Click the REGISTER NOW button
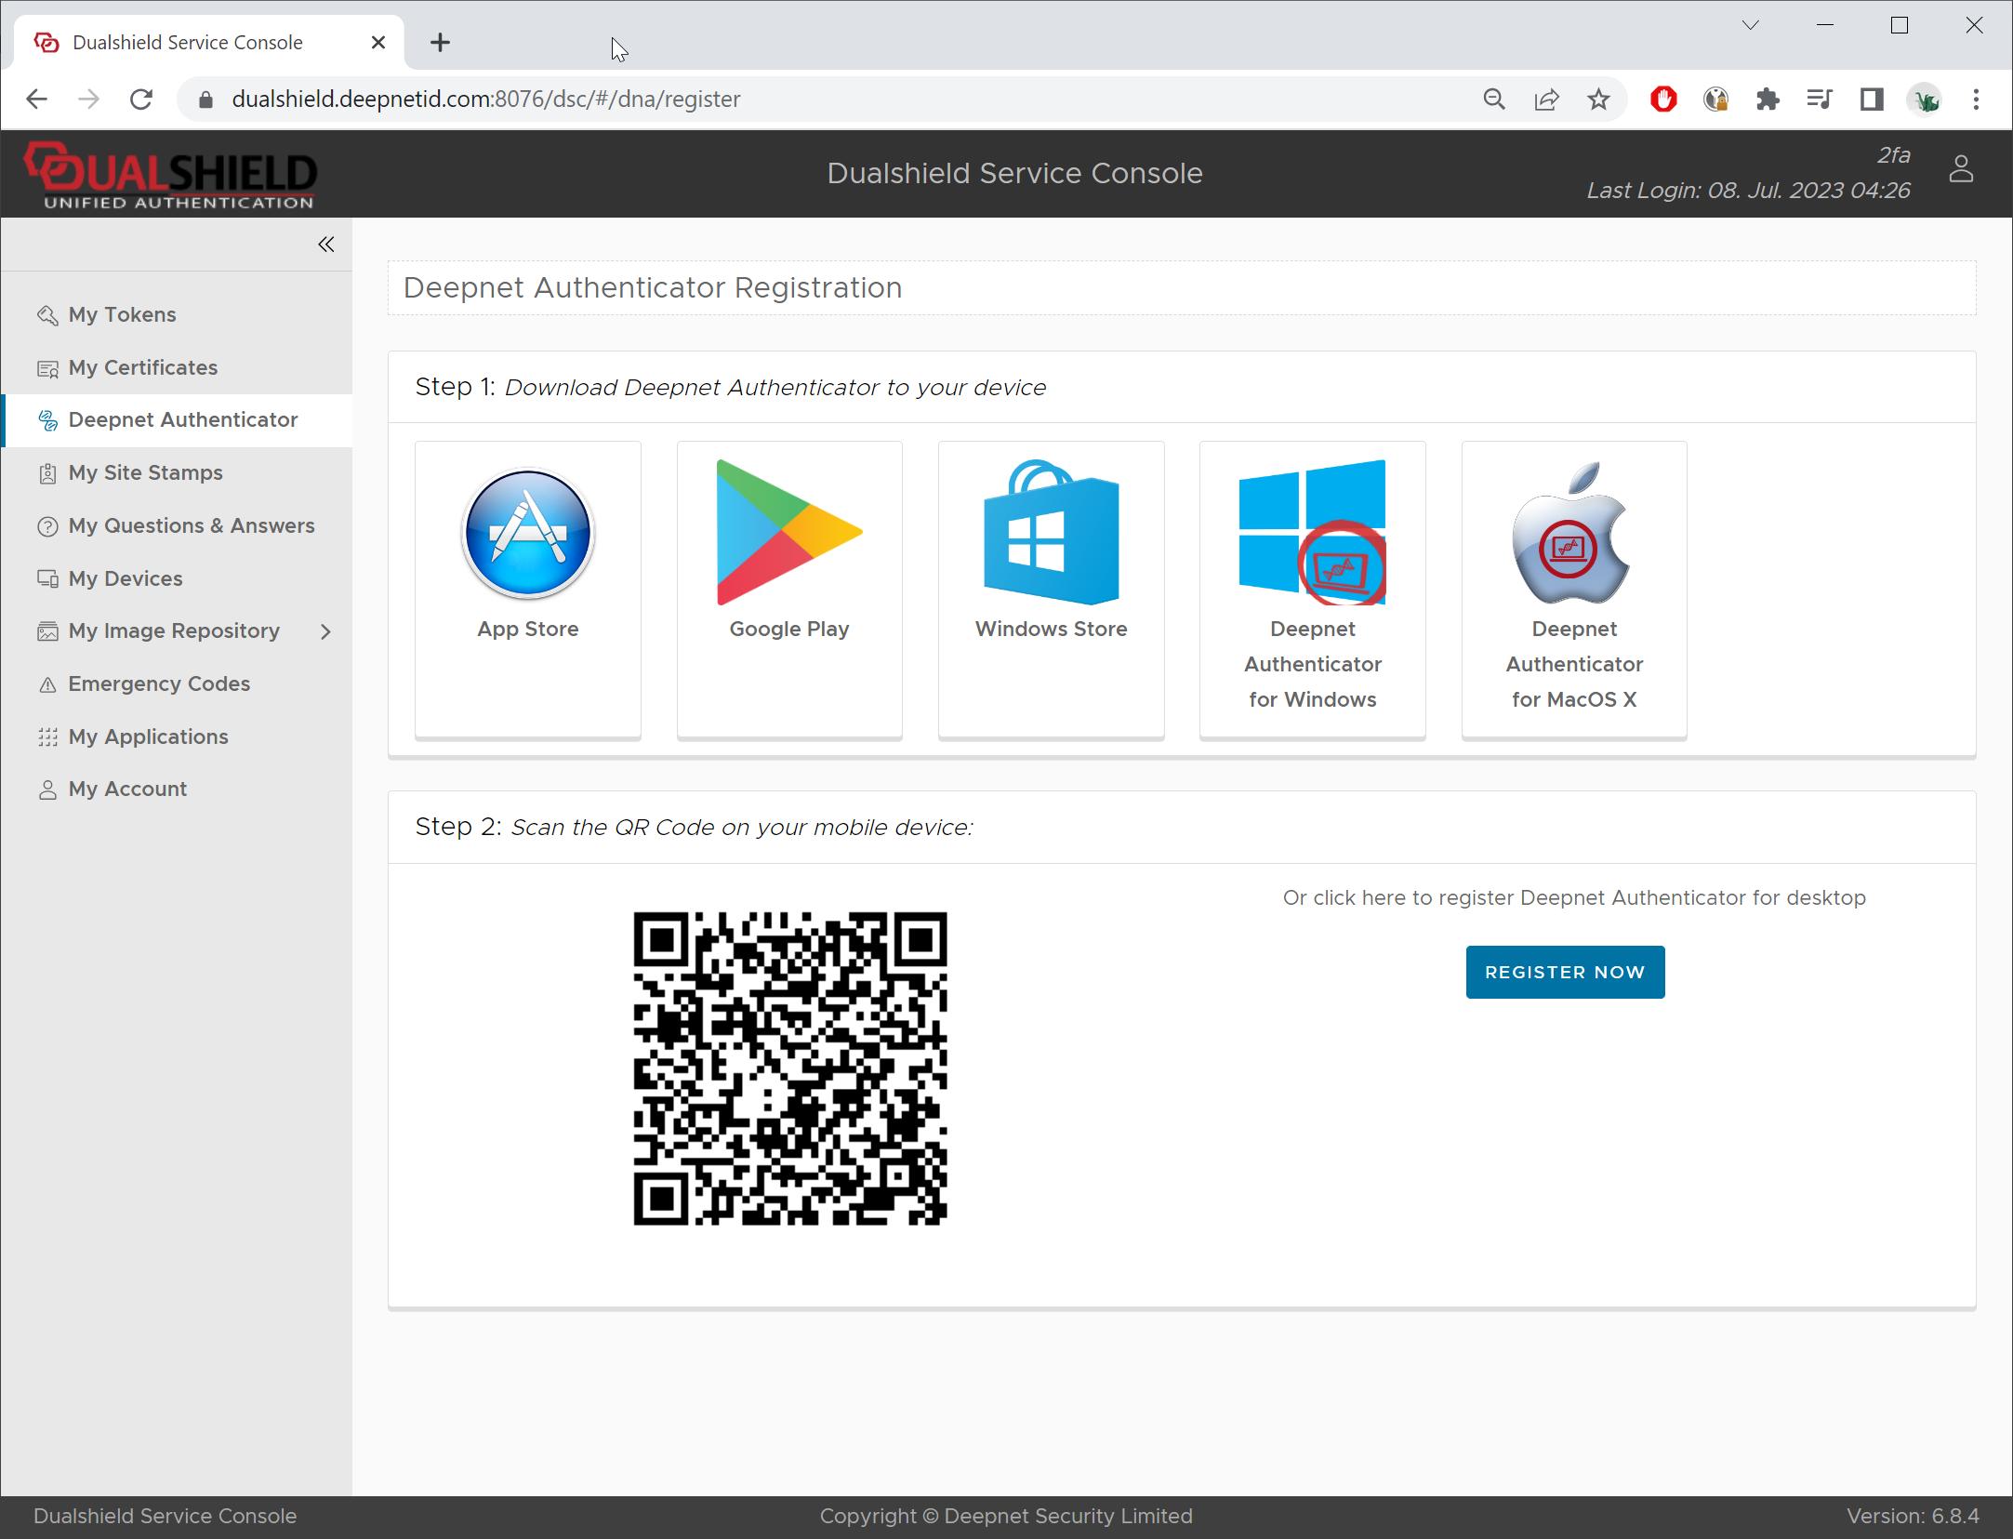 tap(1565, 972)
